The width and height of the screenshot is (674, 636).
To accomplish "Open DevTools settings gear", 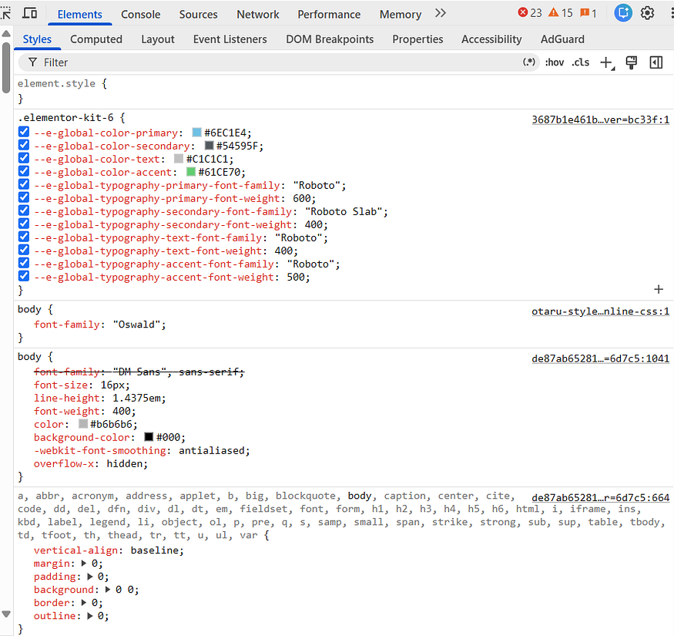I will pos(647,13).
